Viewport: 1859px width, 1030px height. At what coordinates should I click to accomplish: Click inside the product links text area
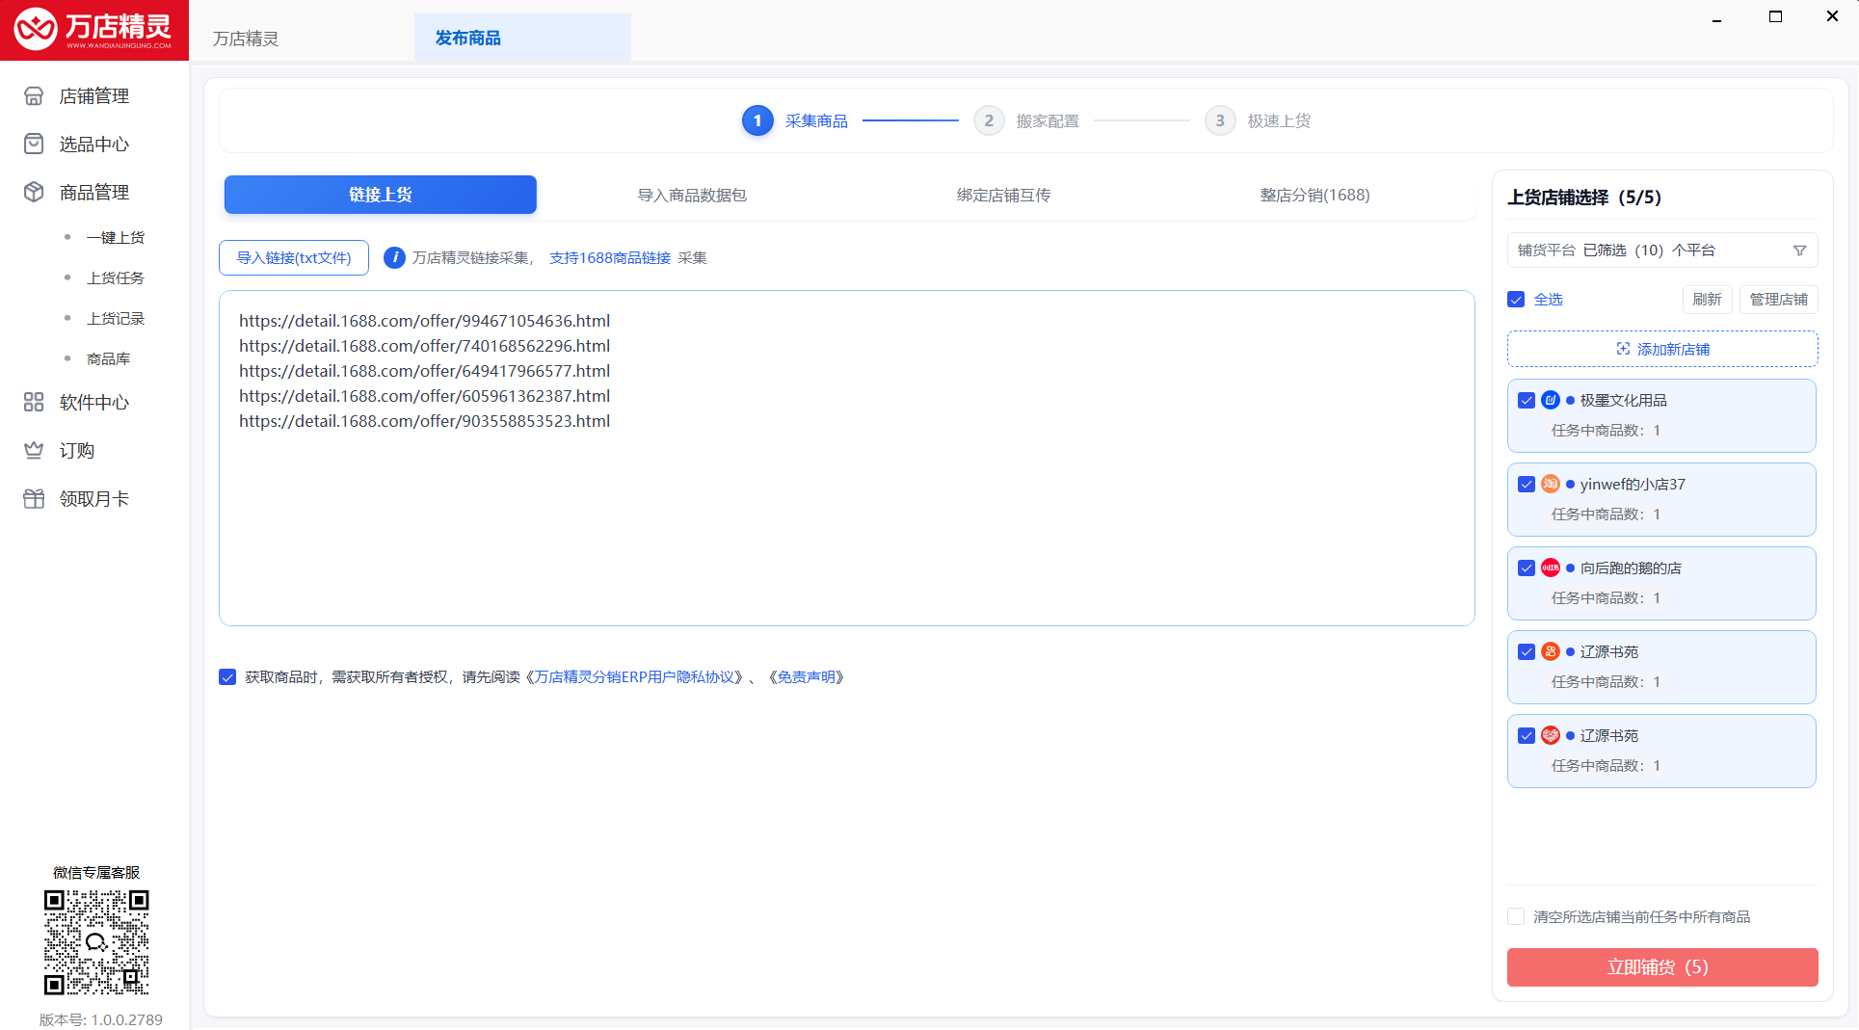(847, 458)
